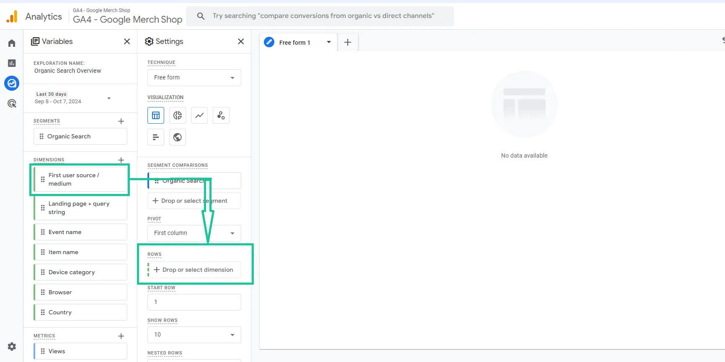Select the Browser dimension
725x362 pixels.
[x=80, y=292]
